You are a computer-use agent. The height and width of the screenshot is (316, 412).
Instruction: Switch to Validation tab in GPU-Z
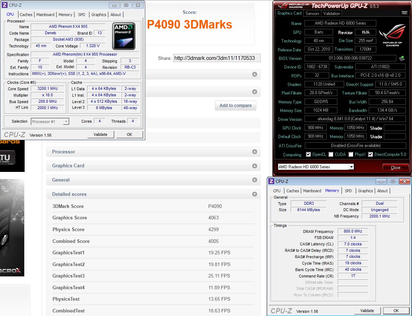(x=332, y=14)
